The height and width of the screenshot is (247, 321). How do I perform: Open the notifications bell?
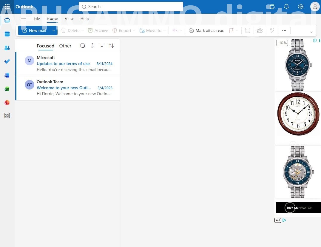click(286, 7)
